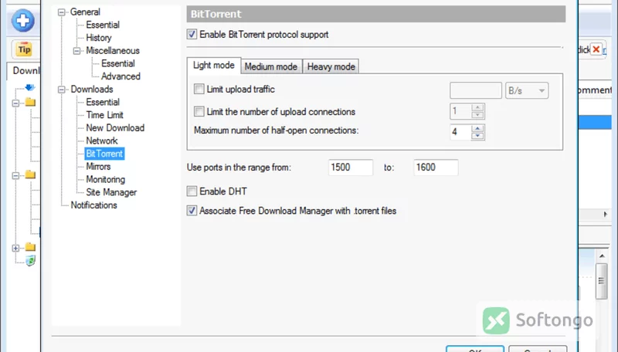
Task: Click the upload traffic limit input field
Action: (476, 90)
